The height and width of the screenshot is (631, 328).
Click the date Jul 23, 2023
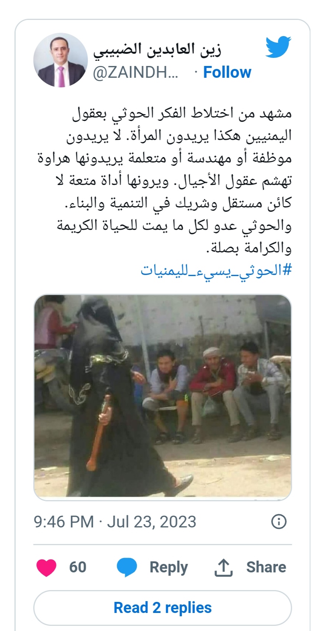151,522
